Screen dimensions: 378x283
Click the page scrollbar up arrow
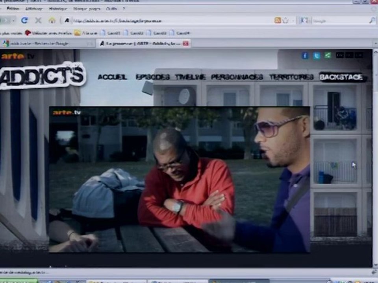click(375, 52)
